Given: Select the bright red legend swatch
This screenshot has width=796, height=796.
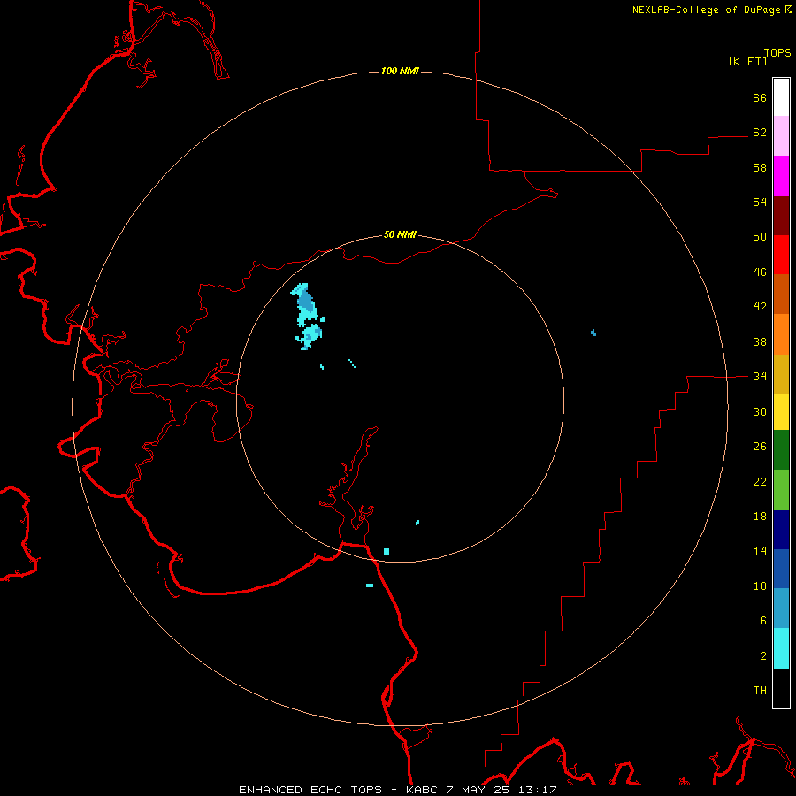Looking at the screenshot, I should [781, 255].
